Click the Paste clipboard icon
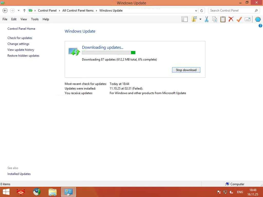This screenshot has height=197, width=263. point(223,19)
